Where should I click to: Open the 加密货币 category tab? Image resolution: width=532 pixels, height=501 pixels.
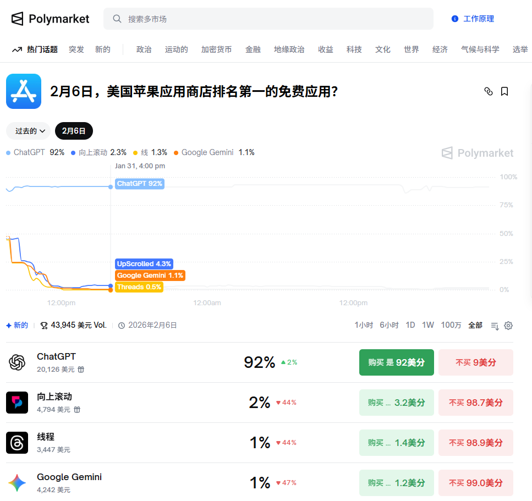point(216,49)
